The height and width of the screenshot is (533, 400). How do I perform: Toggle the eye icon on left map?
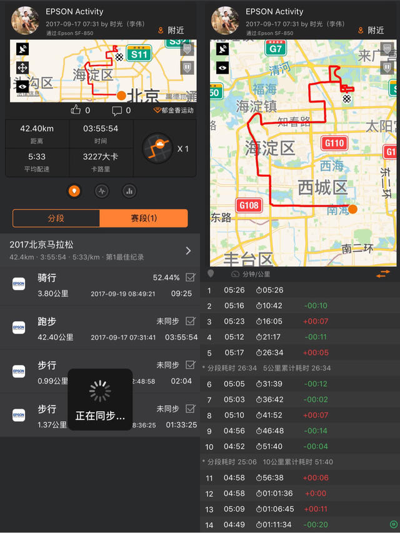[22, 86]
